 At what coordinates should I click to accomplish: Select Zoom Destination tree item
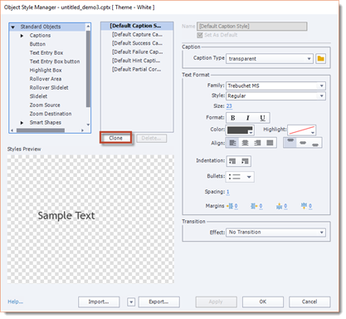(x=51, y=114)
